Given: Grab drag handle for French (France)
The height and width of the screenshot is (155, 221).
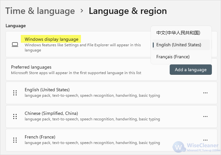Looking at the screenshot, I should tap(15, 140).
